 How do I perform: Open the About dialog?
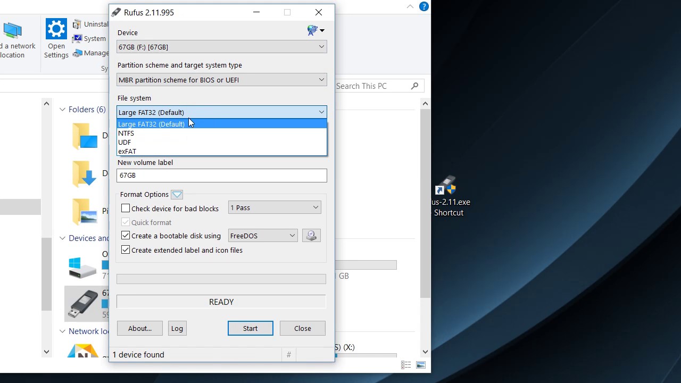coord(139,328)
